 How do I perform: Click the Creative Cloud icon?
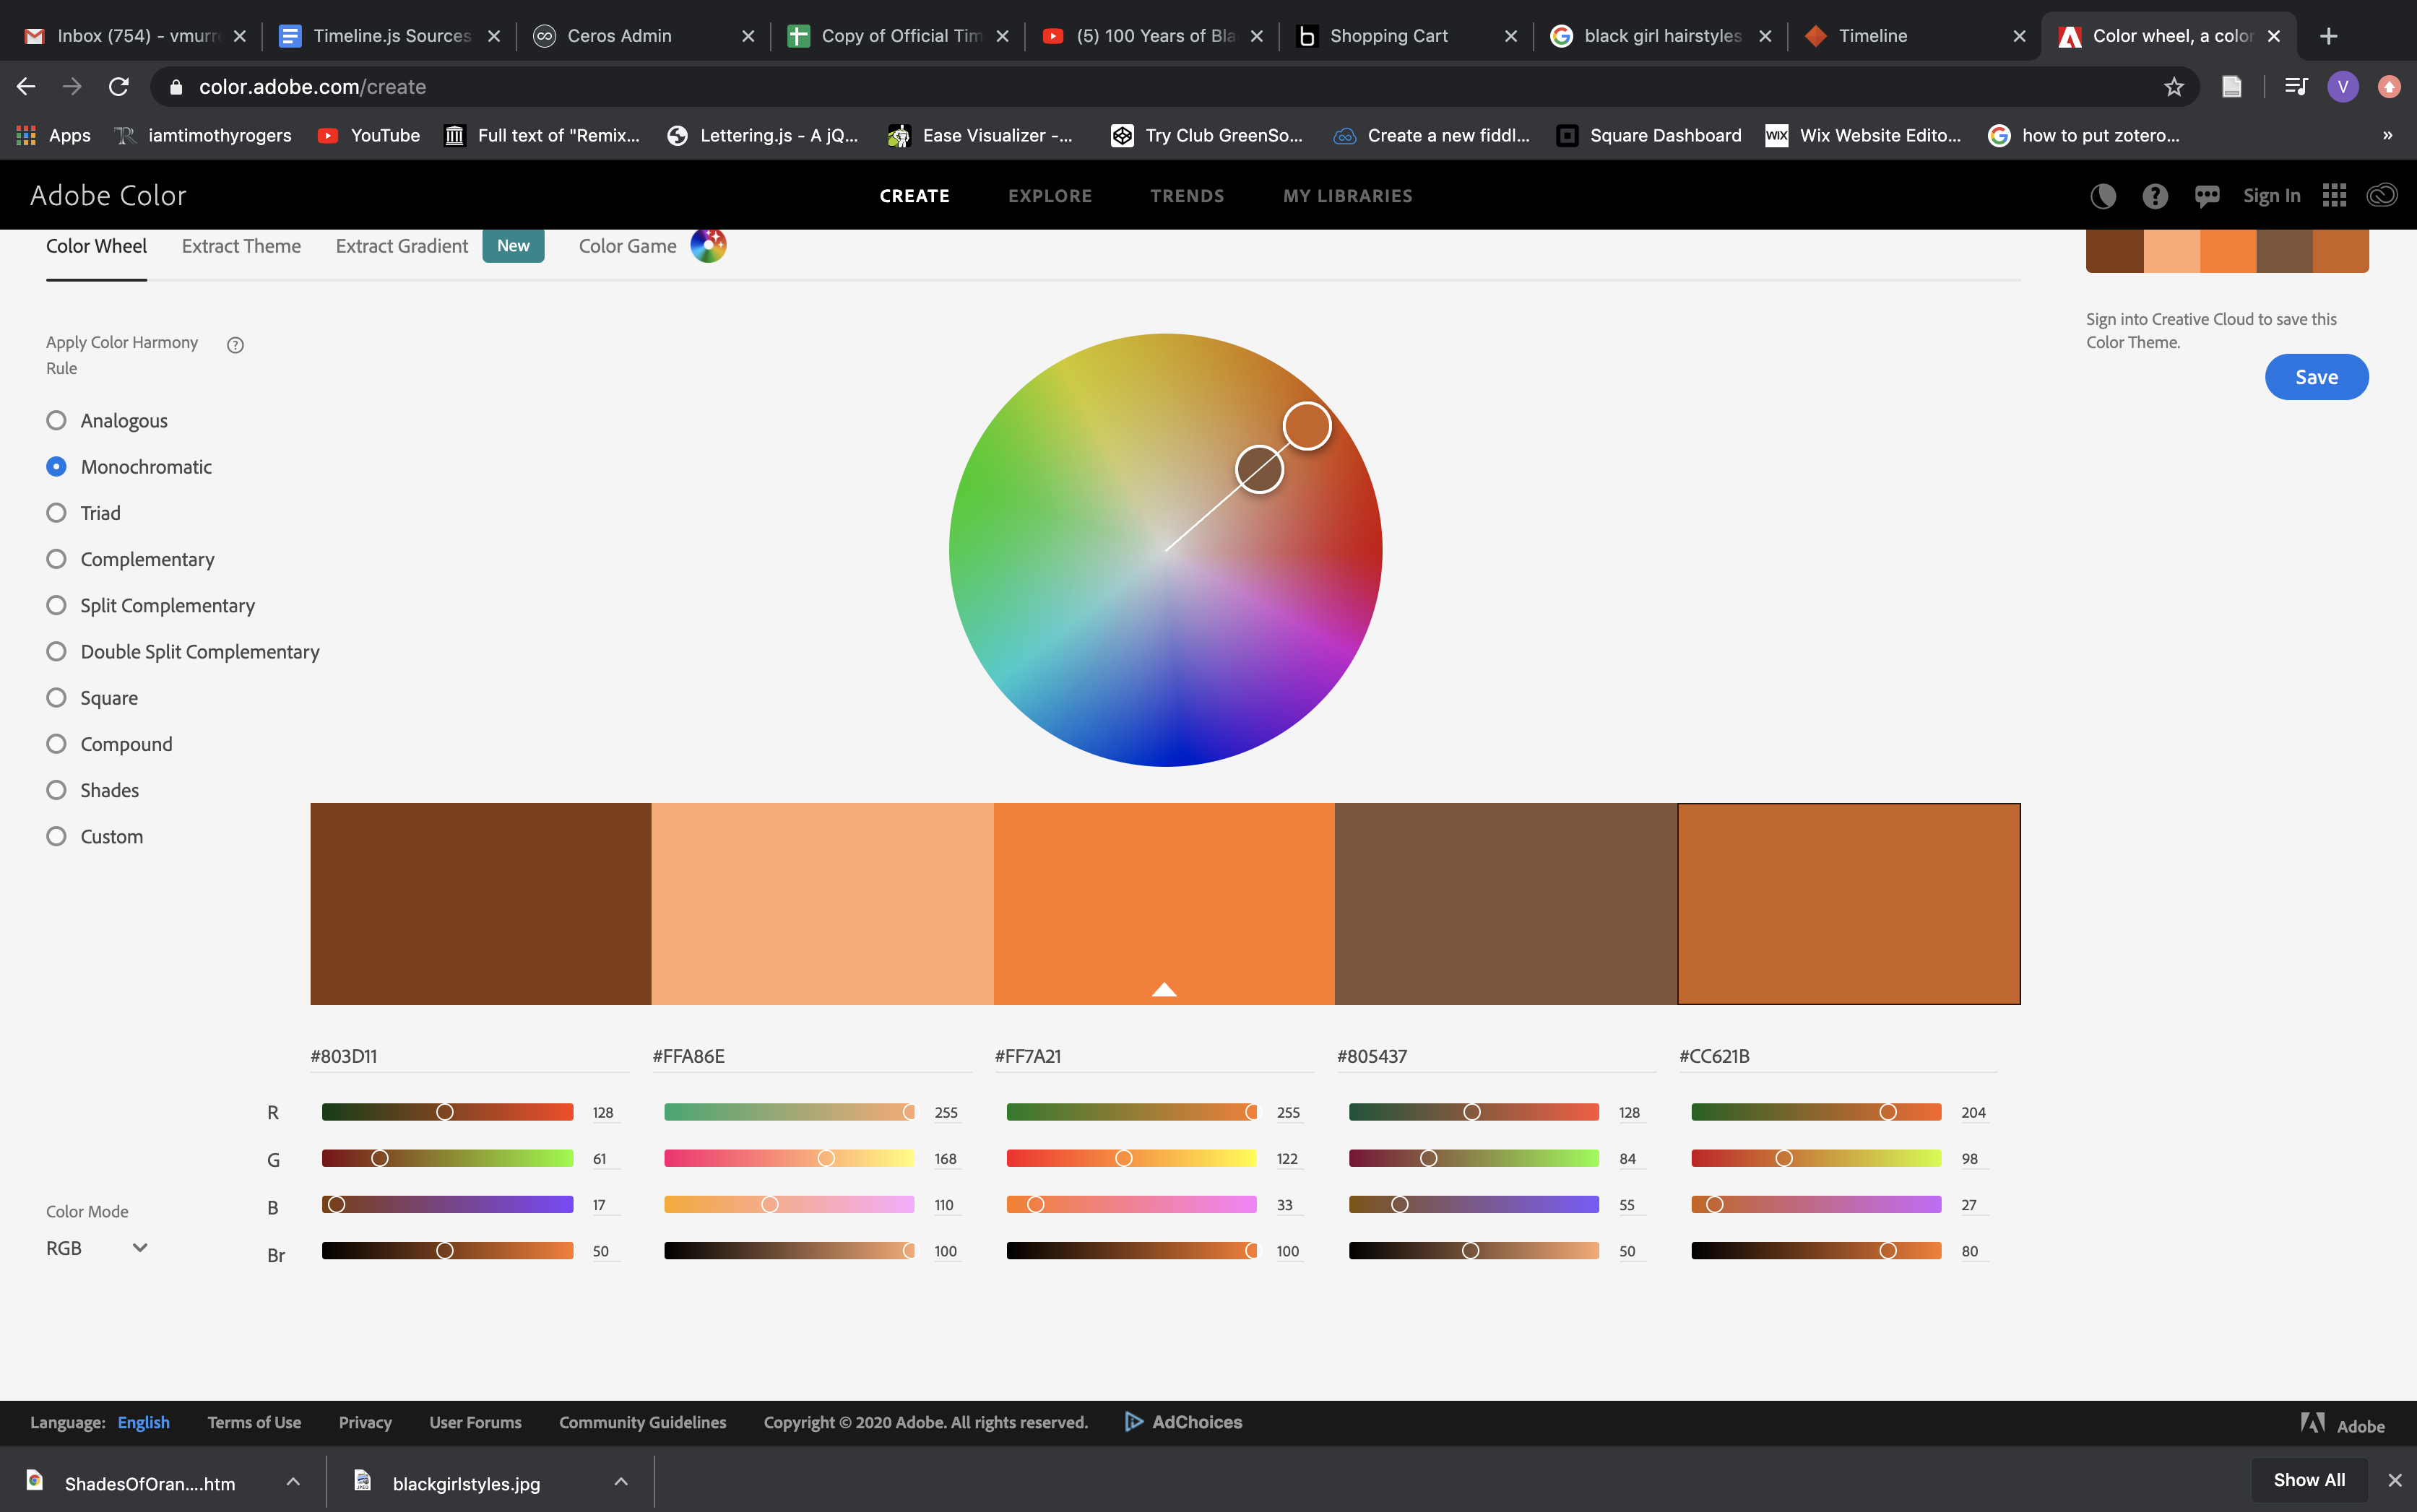point(2381,196)
